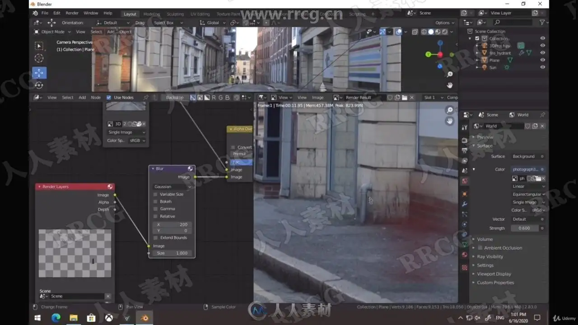This screenshot has width=578, height=325.
Task: Open the Linear interpolation dropdown
Action: (528, 186)
